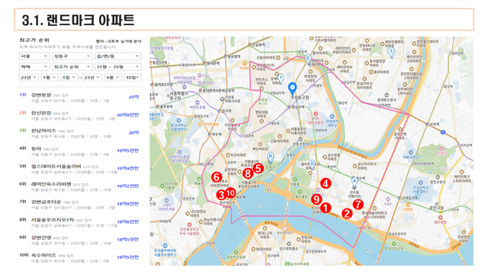
Task: Click CGV icon near 건대입구역
Action: pos(388,199)
